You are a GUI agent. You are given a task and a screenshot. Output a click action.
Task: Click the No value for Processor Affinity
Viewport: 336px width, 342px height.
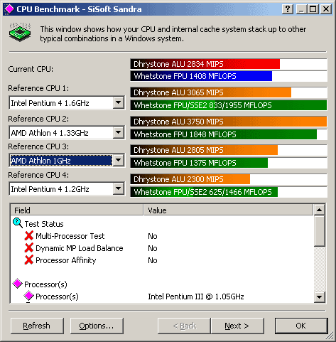(153, 260)
